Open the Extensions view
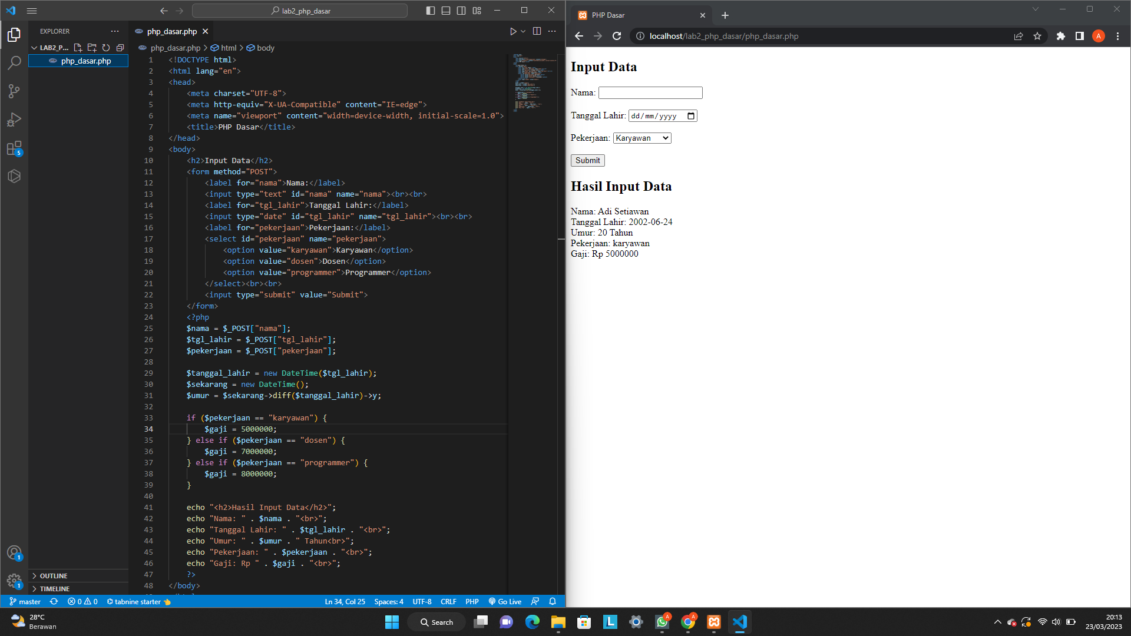The width and height of the screenshot is (1131, 636). click(x=14, y=148)
